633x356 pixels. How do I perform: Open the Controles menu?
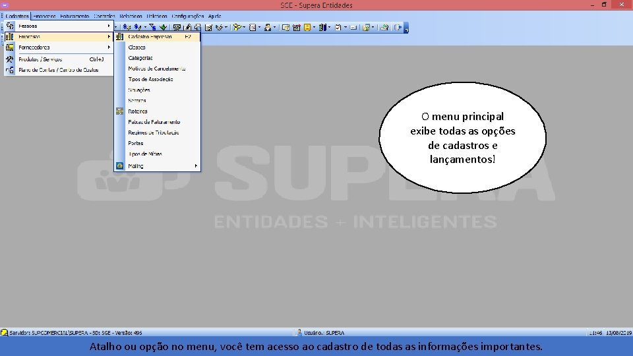(x=104, y=16)
